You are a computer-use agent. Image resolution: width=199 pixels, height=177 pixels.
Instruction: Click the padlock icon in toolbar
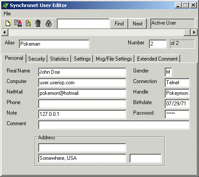(48, 23)
